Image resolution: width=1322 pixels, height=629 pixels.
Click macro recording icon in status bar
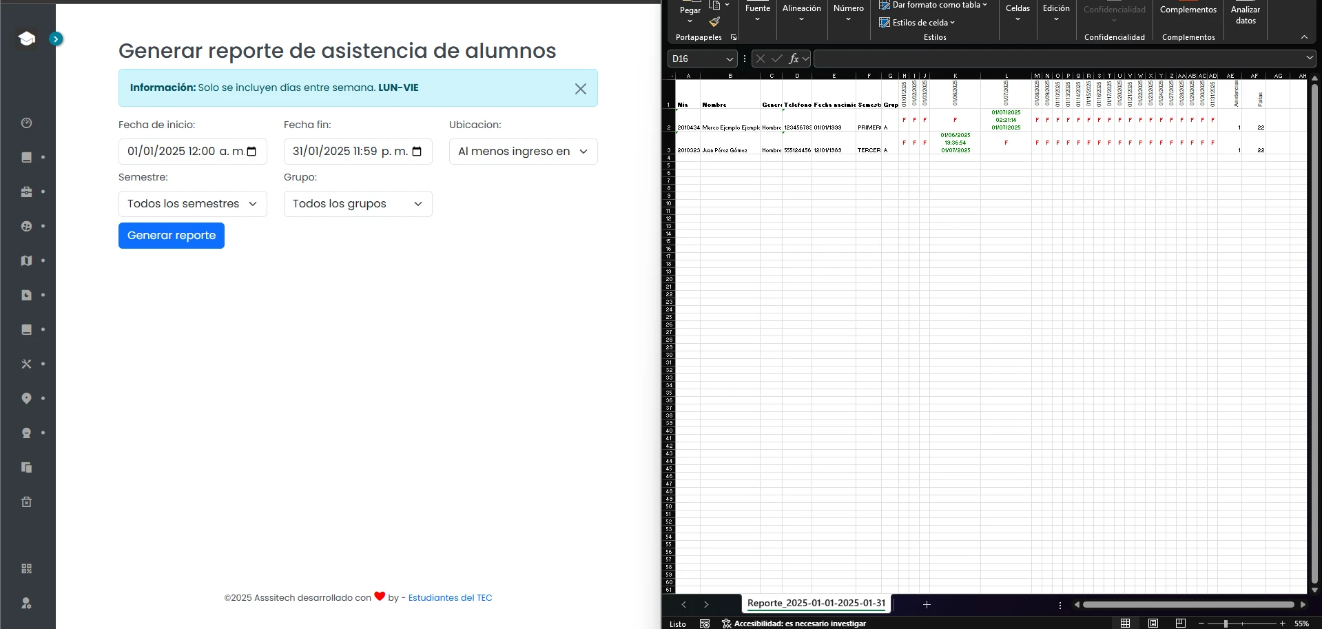click(x=704, y=623)
